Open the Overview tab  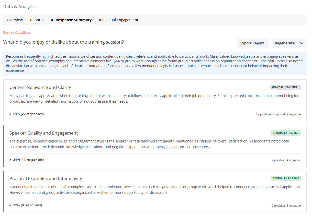[15, 20]
